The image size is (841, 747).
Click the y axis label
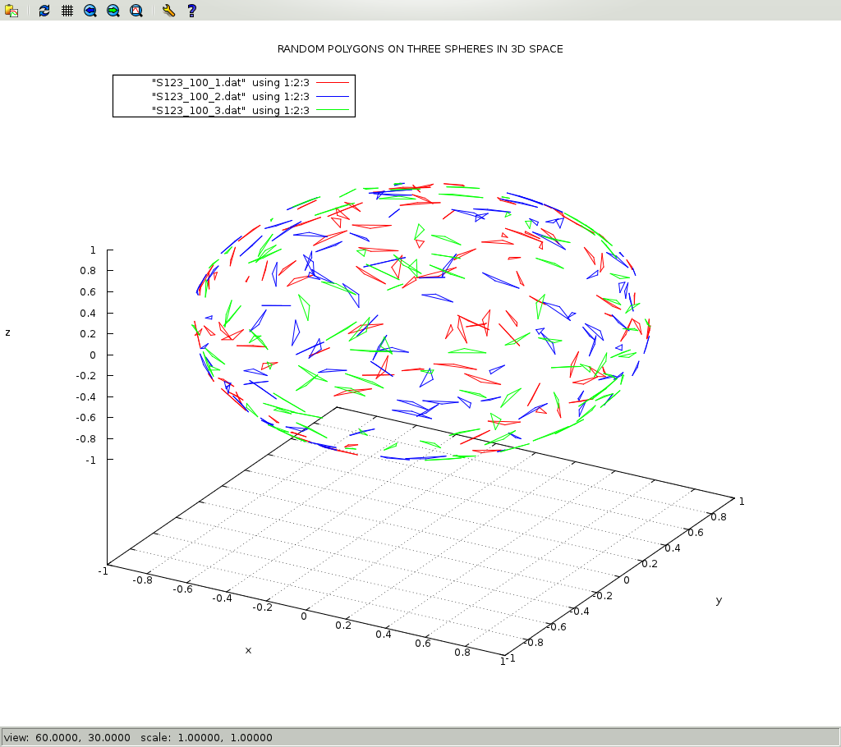coord(719,600)
